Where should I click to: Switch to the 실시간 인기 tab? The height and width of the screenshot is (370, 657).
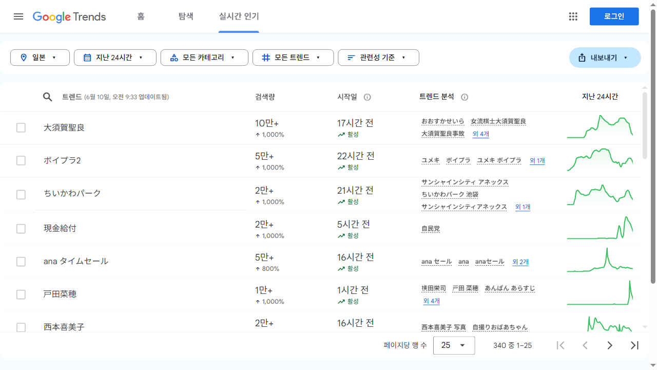click(x=239, y=16)
